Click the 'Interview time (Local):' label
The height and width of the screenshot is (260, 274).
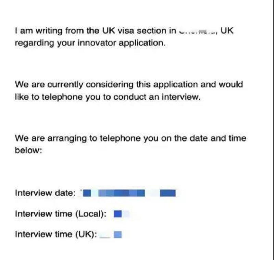[x=61, y=214]
